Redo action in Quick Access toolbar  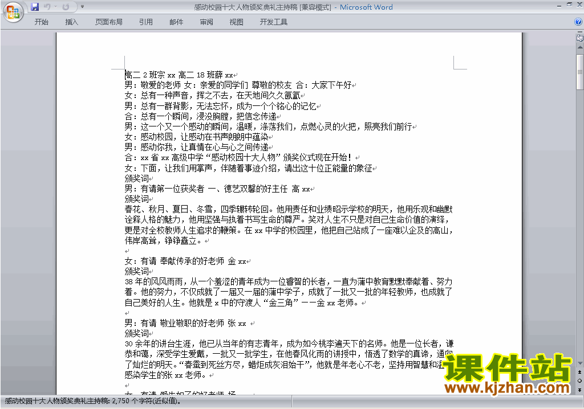[66, 7]
